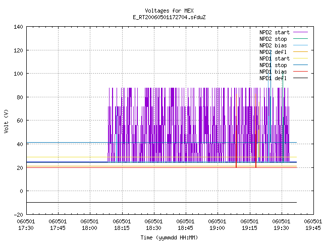323x242 pixels.
Task: Click the x-axis label 060501 18:00
Action: pos(90,225)
